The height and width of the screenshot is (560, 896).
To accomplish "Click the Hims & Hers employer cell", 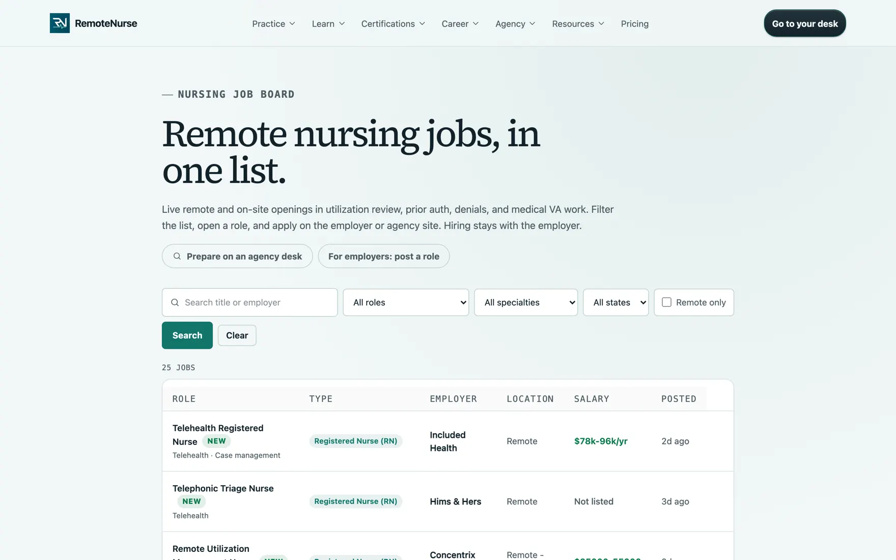I will [x=455, y=501].
